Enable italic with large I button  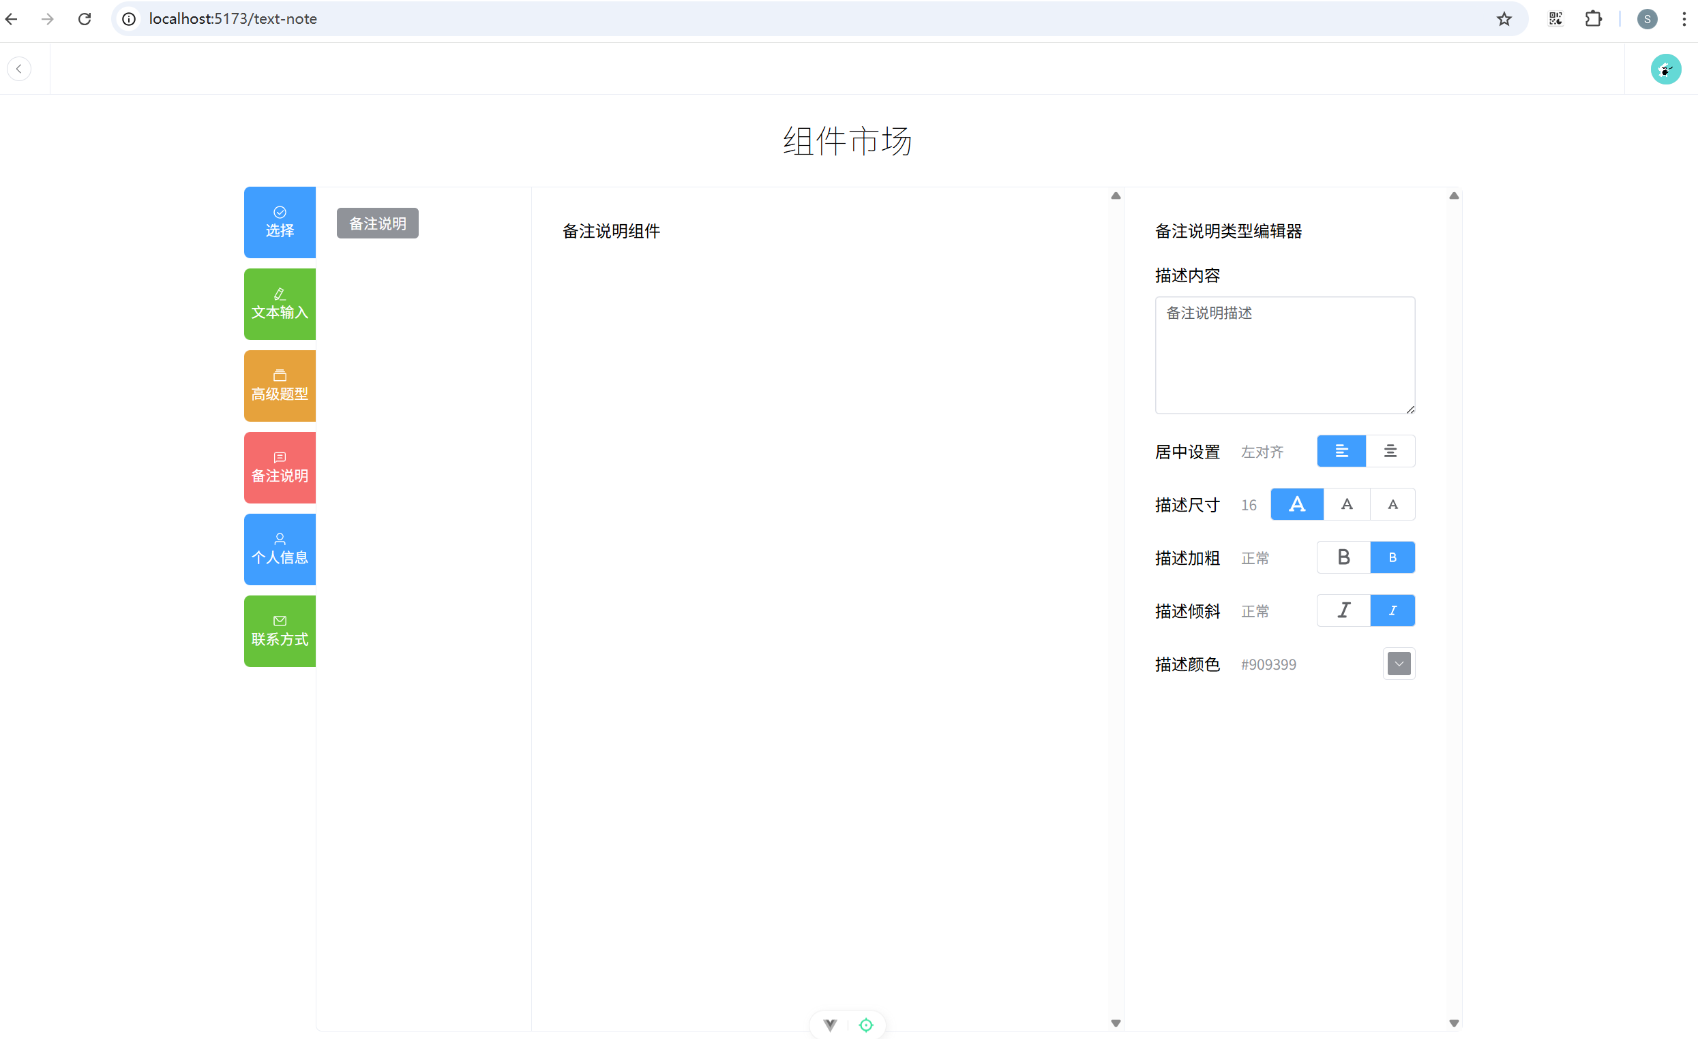pyautogui.click(x=1343, y=610)
